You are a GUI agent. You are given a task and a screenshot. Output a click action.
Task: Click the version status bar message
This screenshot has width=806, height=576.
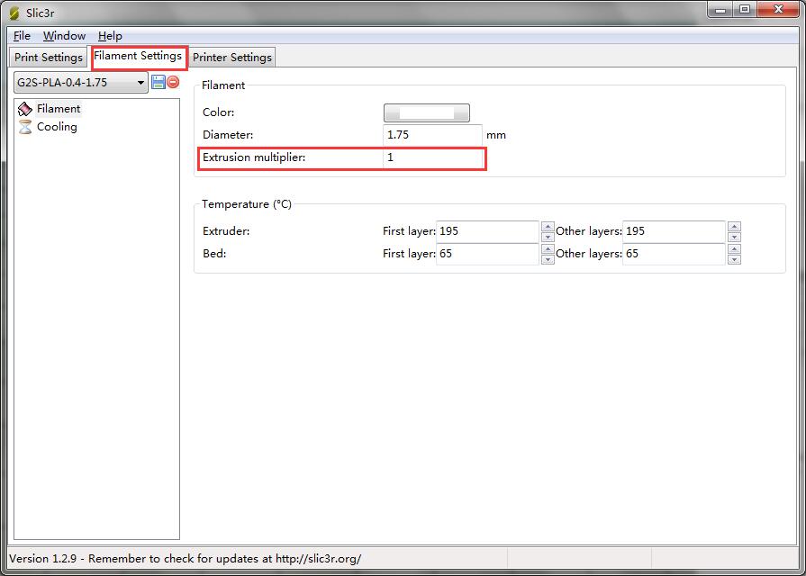[185, 559]
